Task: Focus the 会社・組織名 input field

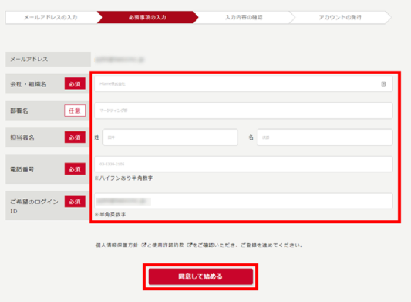Action: point(235,84)
